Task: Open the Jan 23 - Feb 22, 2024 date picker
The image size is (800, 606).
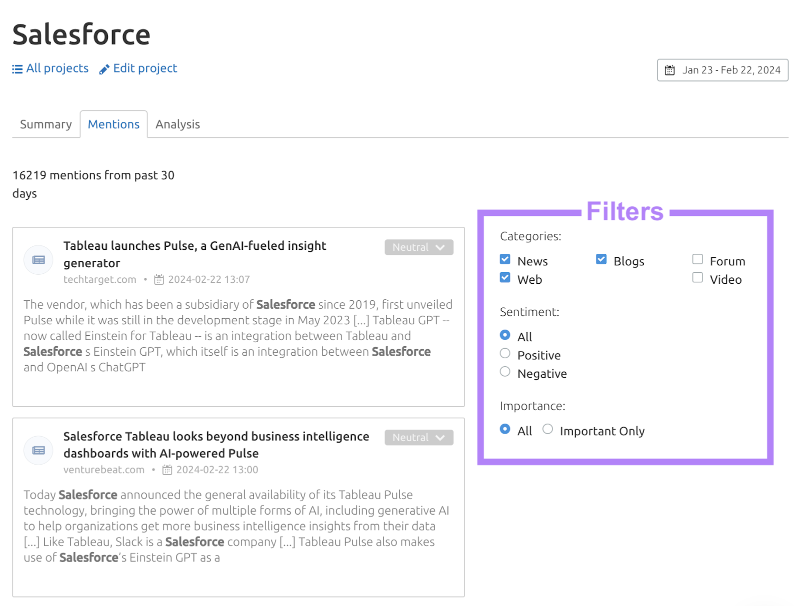Action: (722, 70)
